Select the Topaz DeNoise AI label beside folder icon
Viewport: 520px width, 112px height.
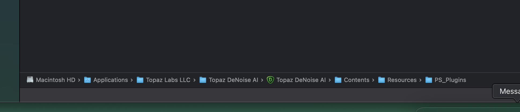233,80
